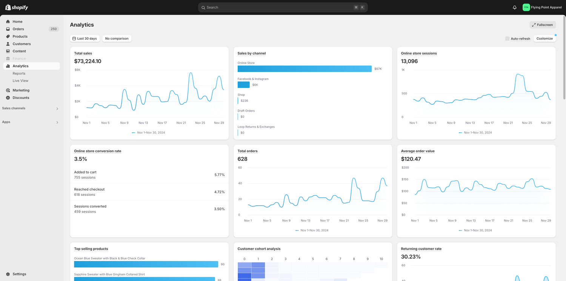Screen dimensions: 566x281
Task: Open the Average order value report
Action: click(x=418, y=151)
